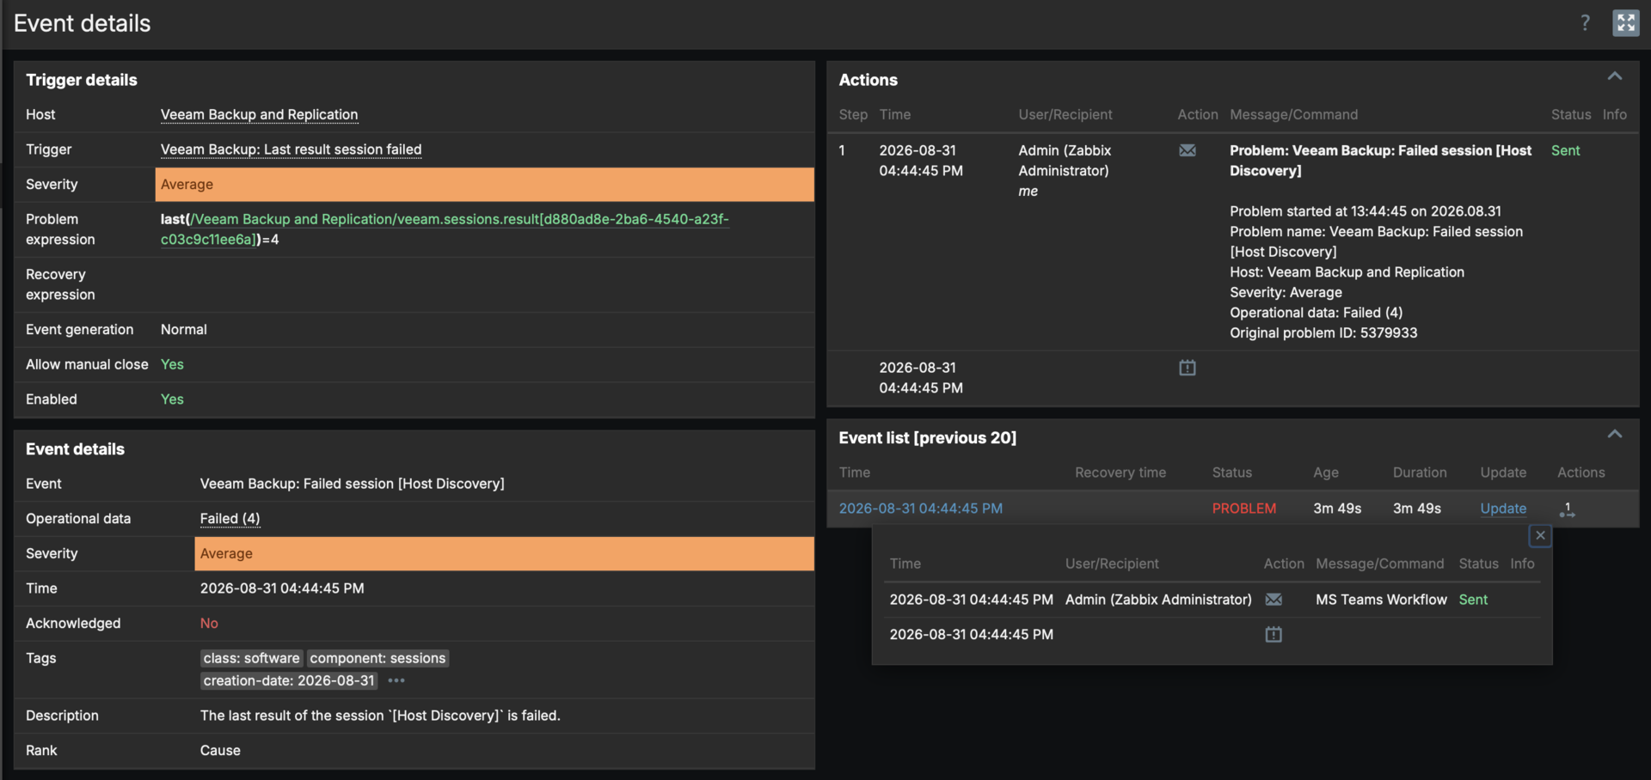Screen dimensions: 1651x780
Task: Click 'Admin (Zabbix Administrator)' in the popup
Action: click(1158, 600)
